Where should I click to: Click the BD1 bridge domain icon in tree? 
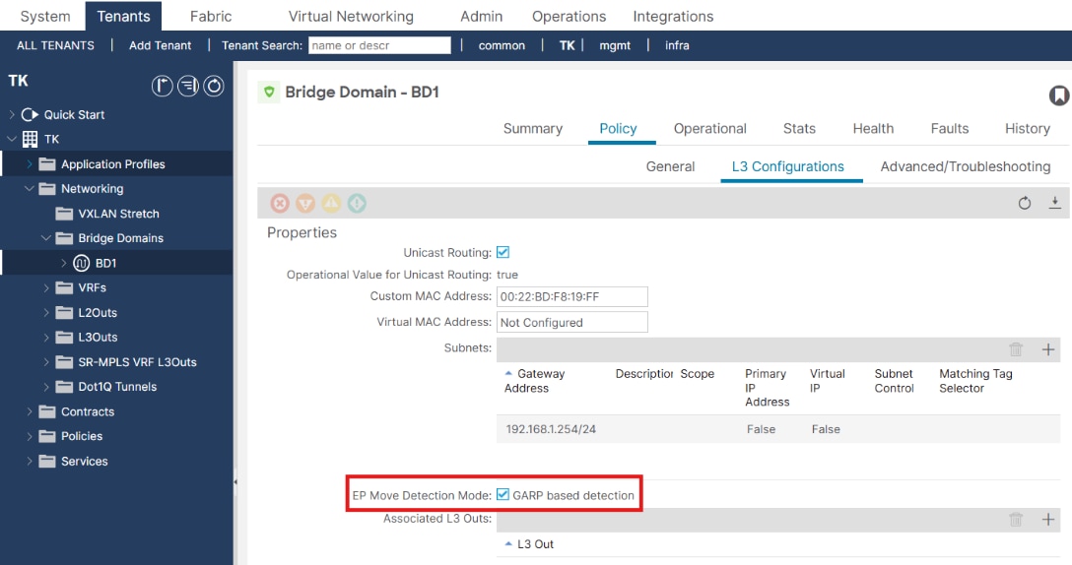82,263
